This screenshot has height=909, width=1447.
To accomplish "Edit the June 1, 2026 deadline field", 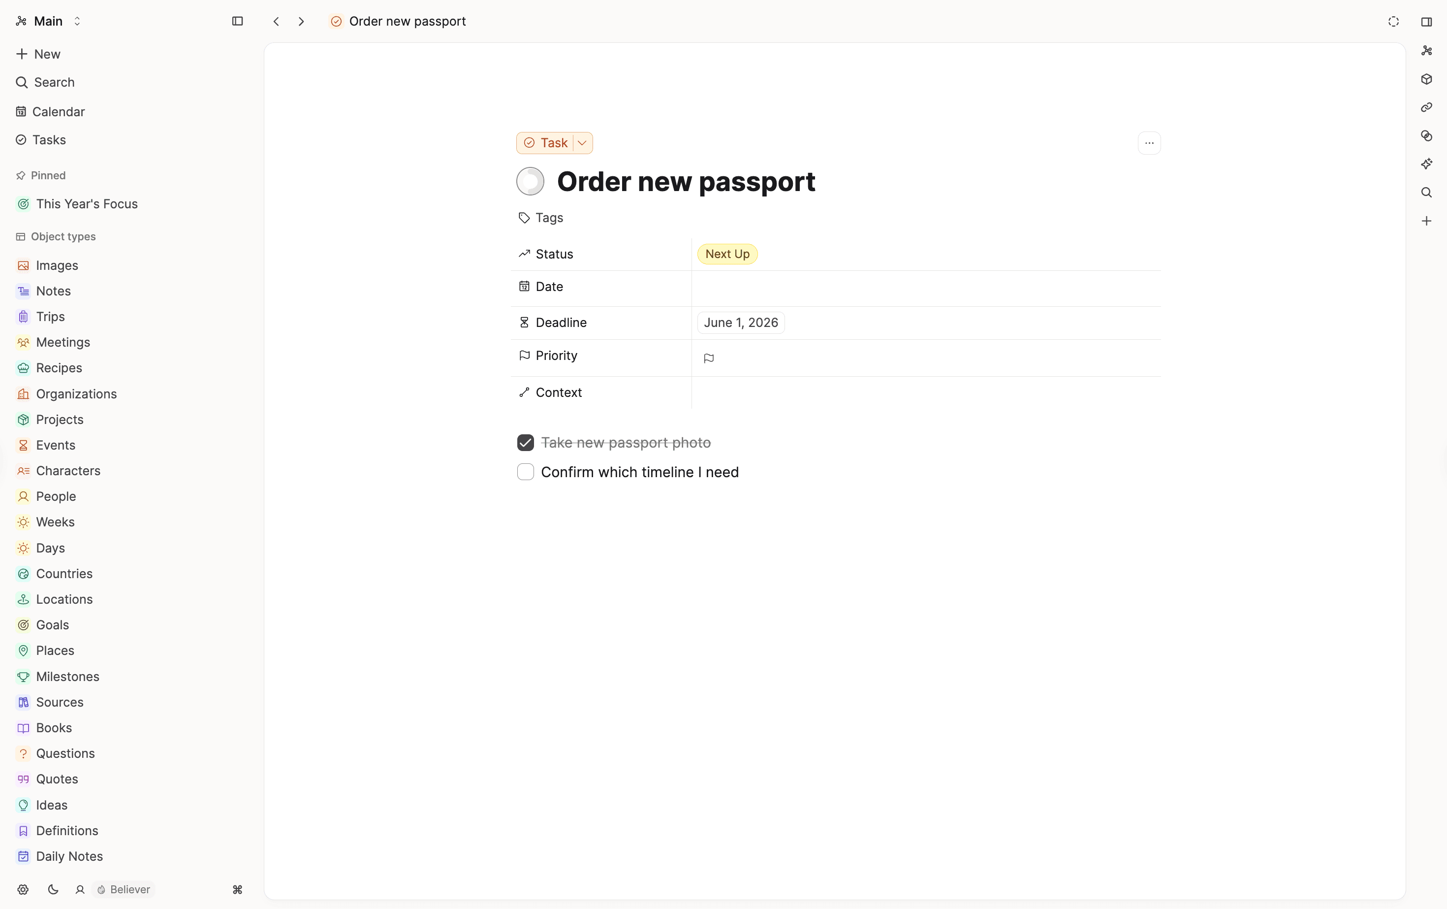I will pos(740,322).
